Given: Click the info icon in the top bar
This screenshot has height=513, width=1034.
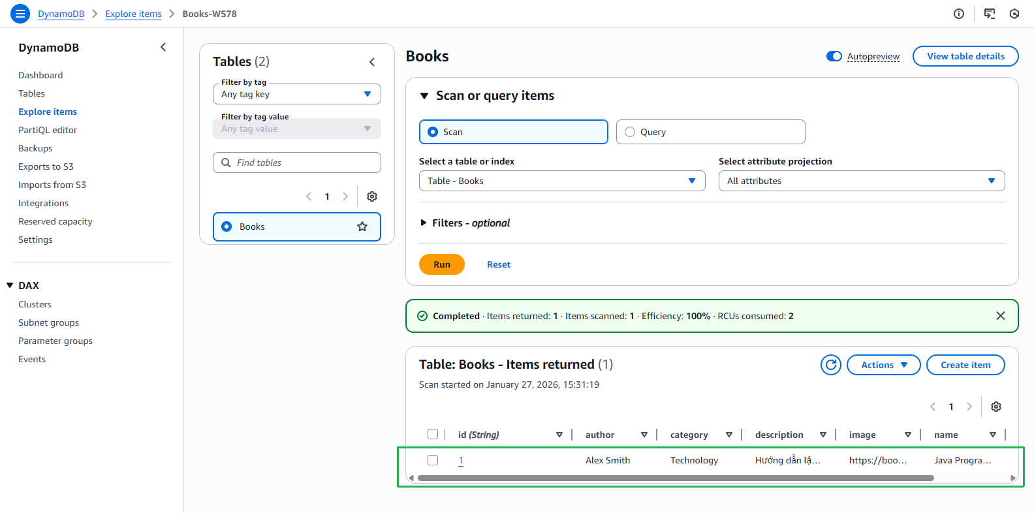Looking at the screenshot, I should (959, 14).
